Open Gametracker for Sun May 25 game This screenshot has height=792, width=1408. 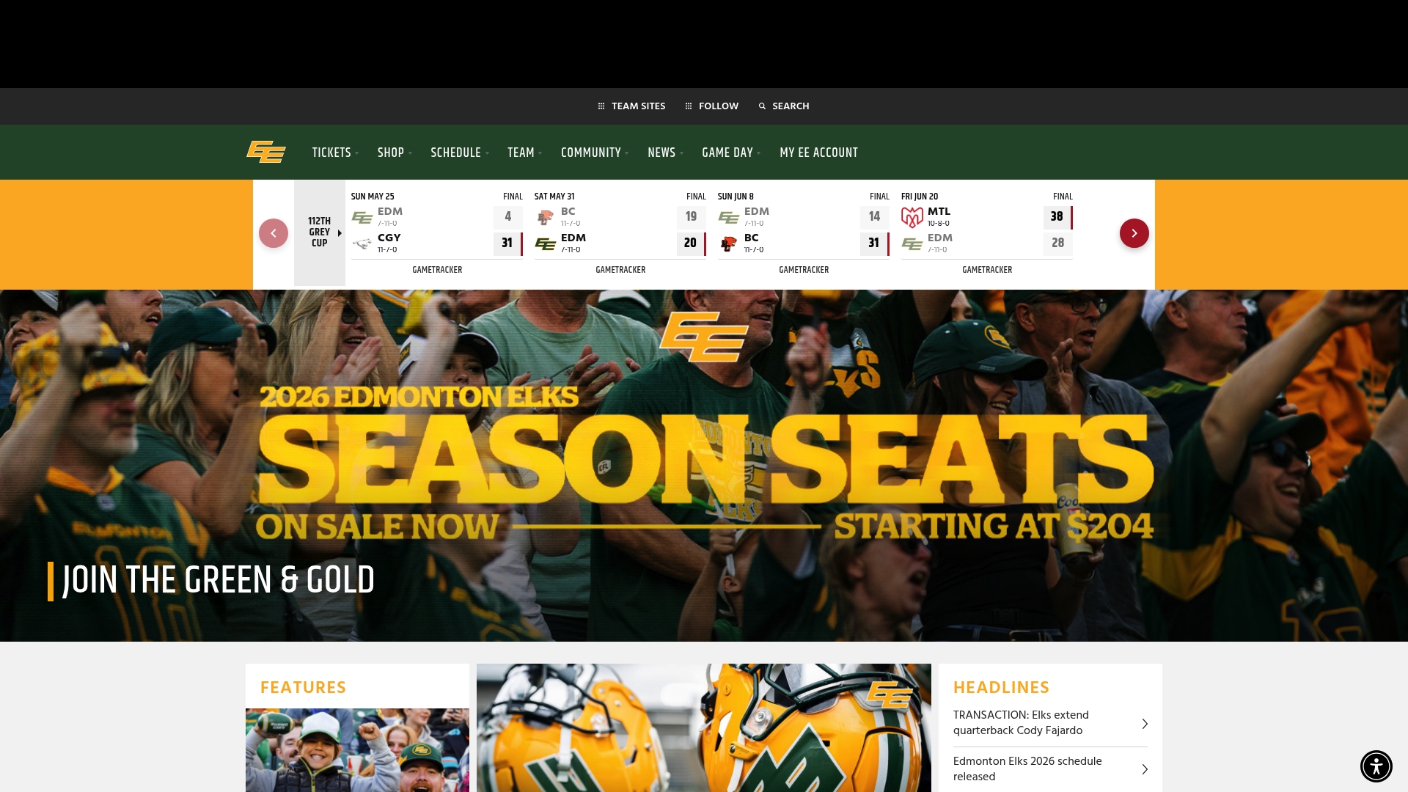[437, 270]
